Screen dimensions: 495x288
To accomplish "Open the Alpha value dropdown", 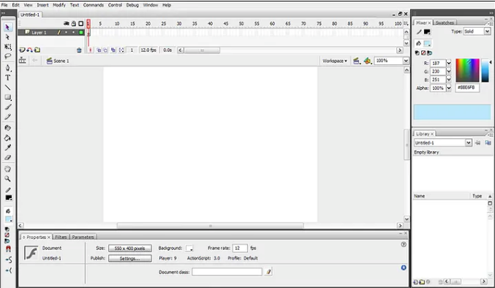I will tap(449, 88).
